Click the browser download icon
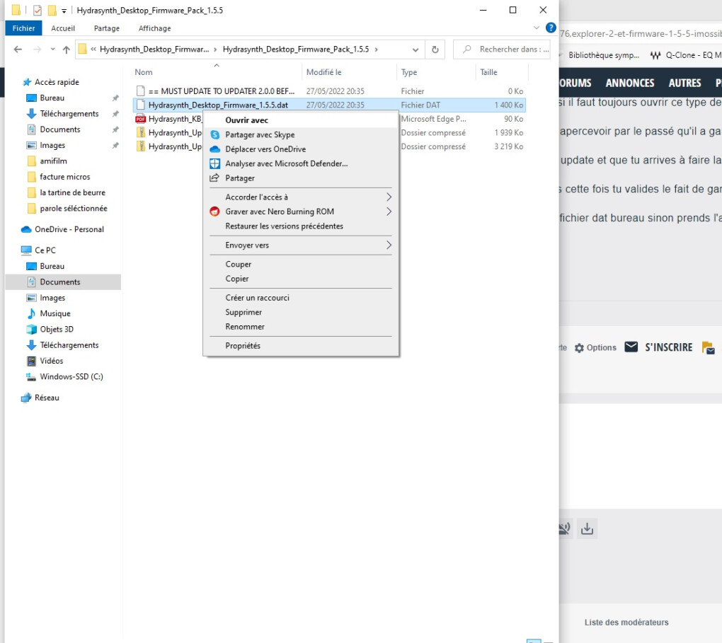 (587, 529)
